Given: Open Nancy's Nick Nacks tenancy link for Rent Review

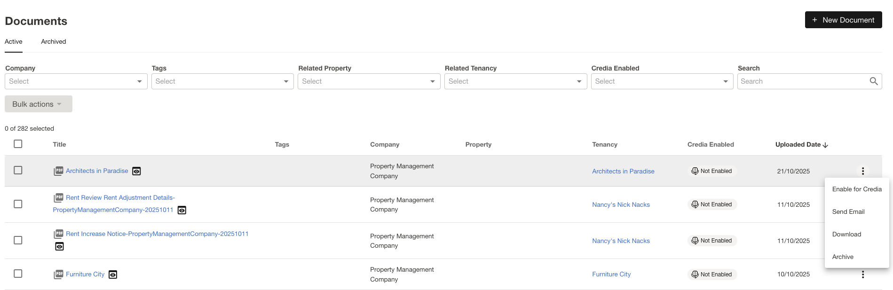Looking at the screenshot, I should (621, 205).
